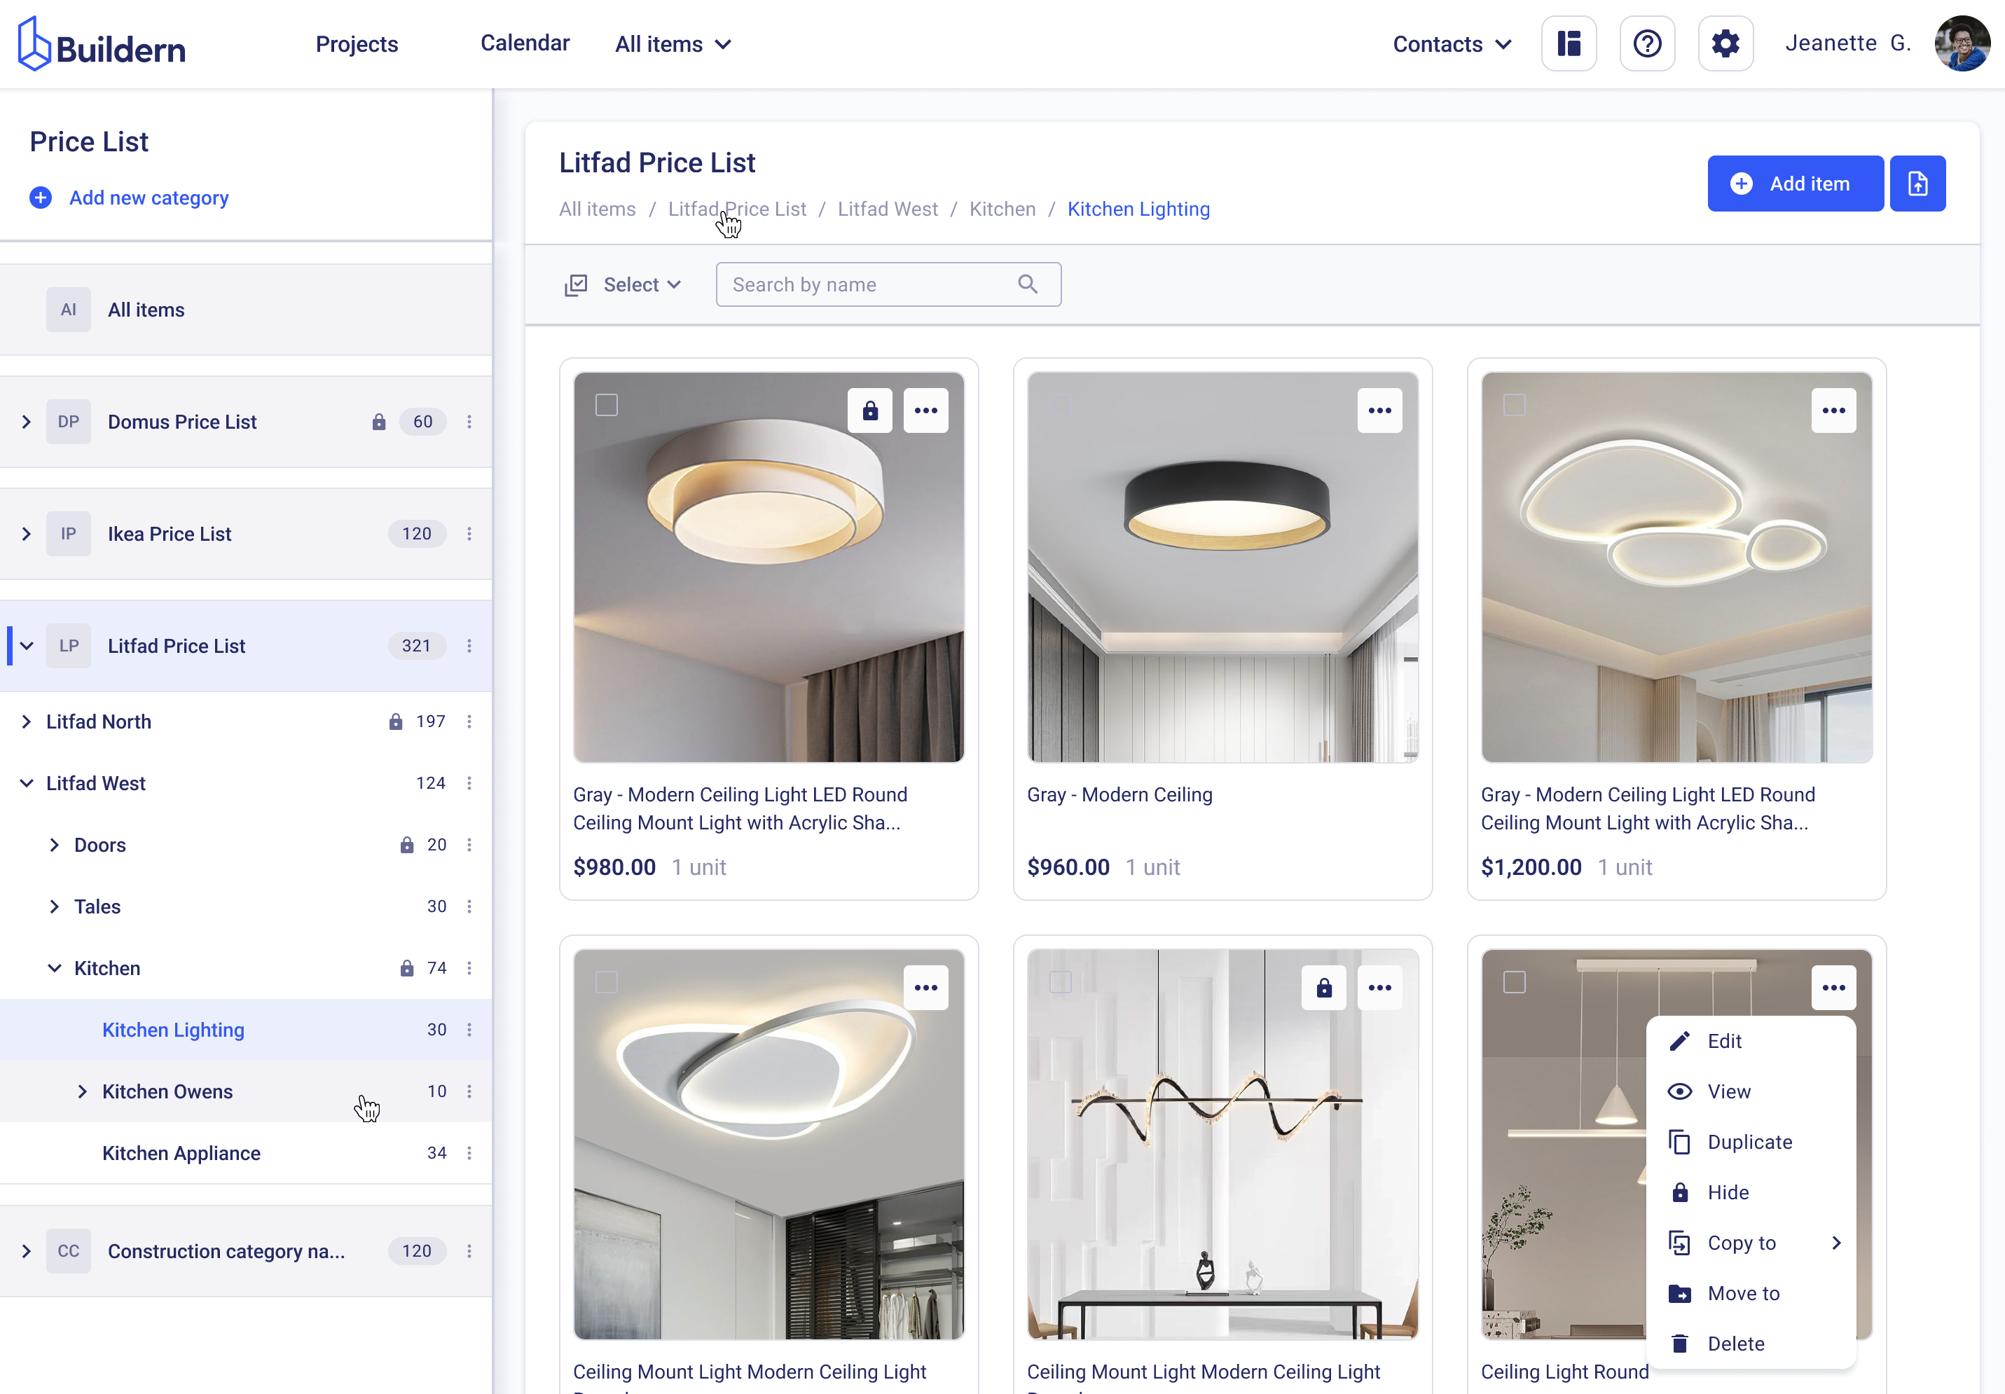The image size is (2005, 1394).
Task: Expand Litfad North subcategory
Action: pyautogui.click(x=26, y=722)
